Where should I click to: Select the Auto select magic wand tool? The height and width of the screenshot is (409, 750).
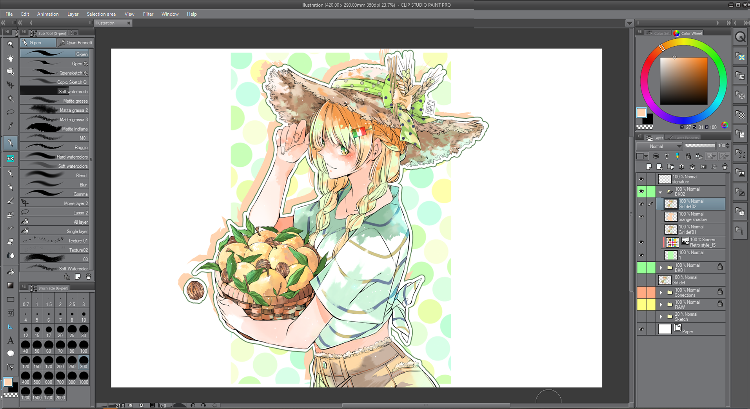tap(11, 98)
